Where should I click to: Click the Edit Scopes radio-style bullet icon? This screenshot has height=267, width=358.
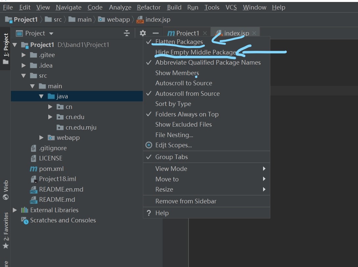pos(149,145)
